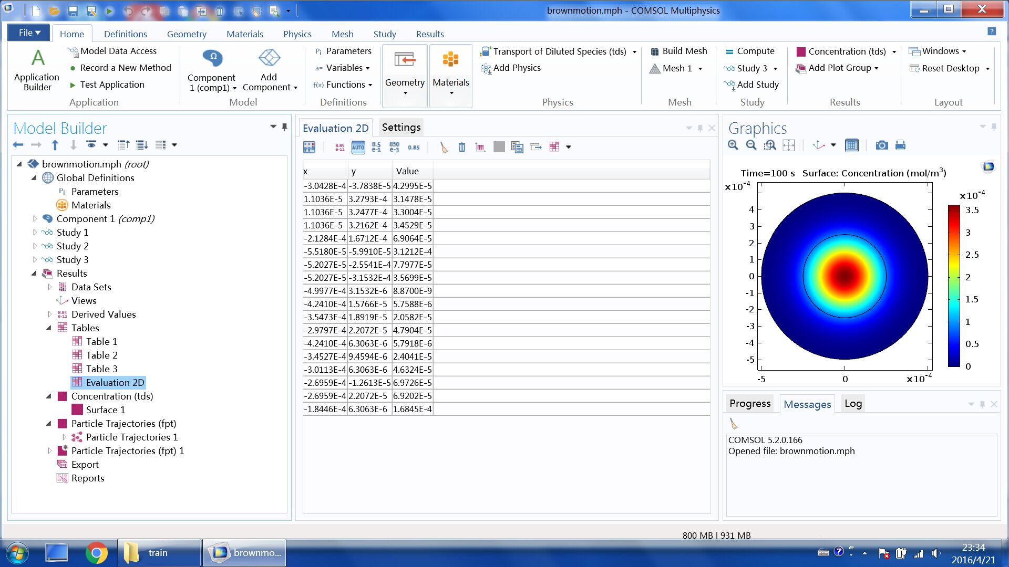Expand the Component 1 tree node
1009x567 pixels.
pyautogui.click(x=35, y=219)
